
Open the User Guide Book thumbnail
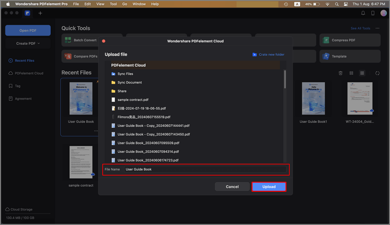coord(81,99)
